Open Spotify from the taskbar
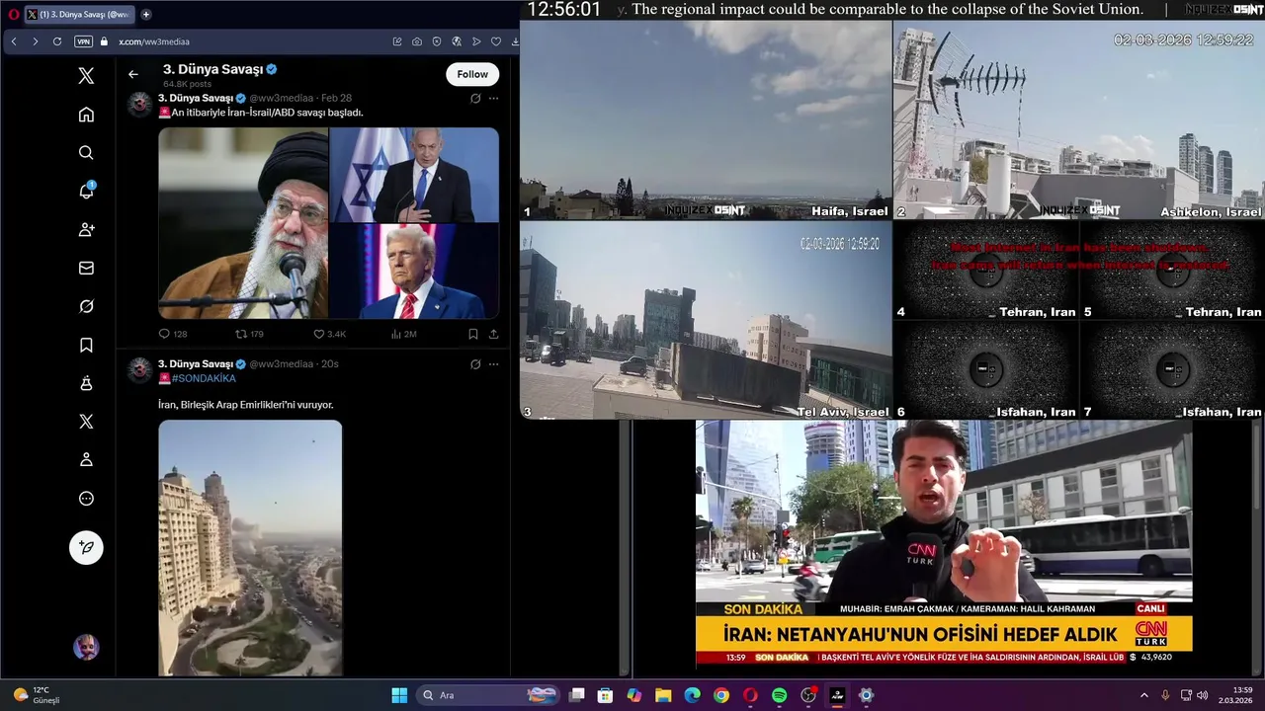The width and height of the screenshot is (1265, 711). 780,695
